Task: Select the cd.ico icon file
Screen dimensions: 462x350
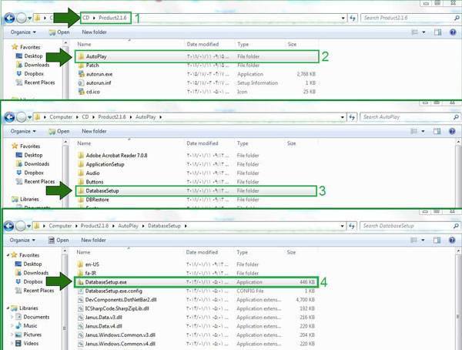Action: click(92, 92)
